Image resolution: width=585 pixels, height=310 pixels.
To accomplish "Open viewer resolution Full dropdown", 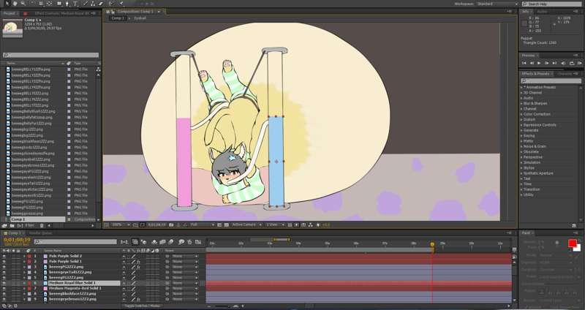I will [203, 225].
